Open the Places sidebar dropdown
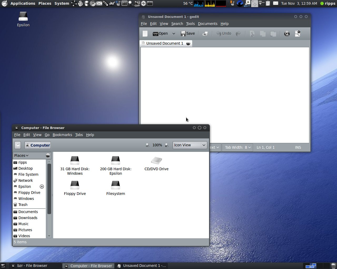The width and height of the screenshot is (337, 269). (x=21, y=156)
